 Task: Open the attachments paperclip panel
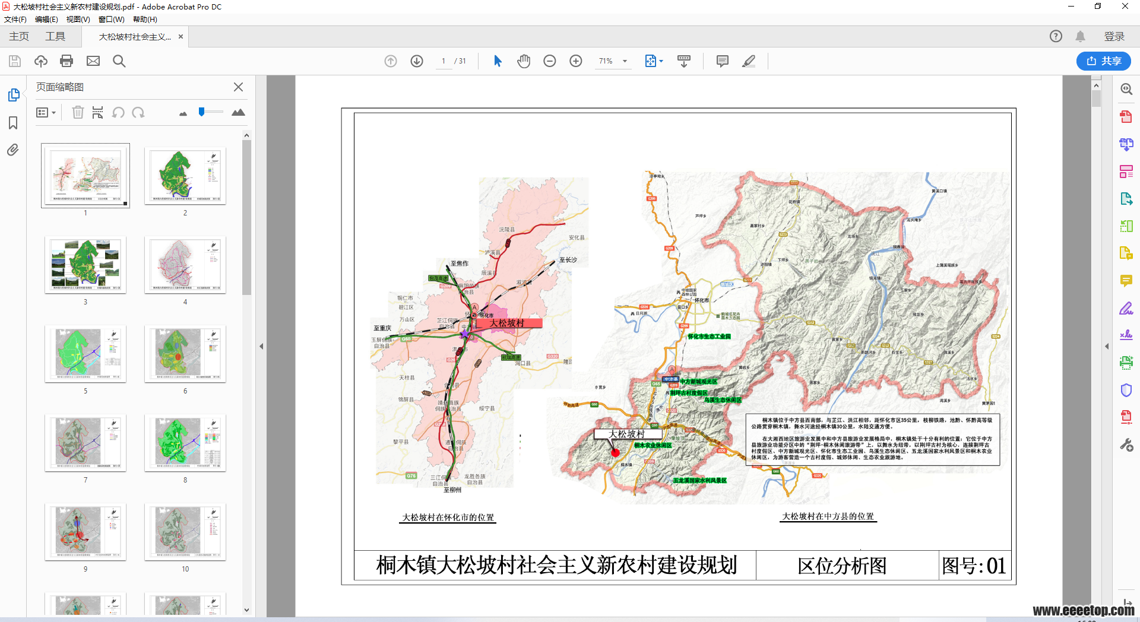point(13,150)
